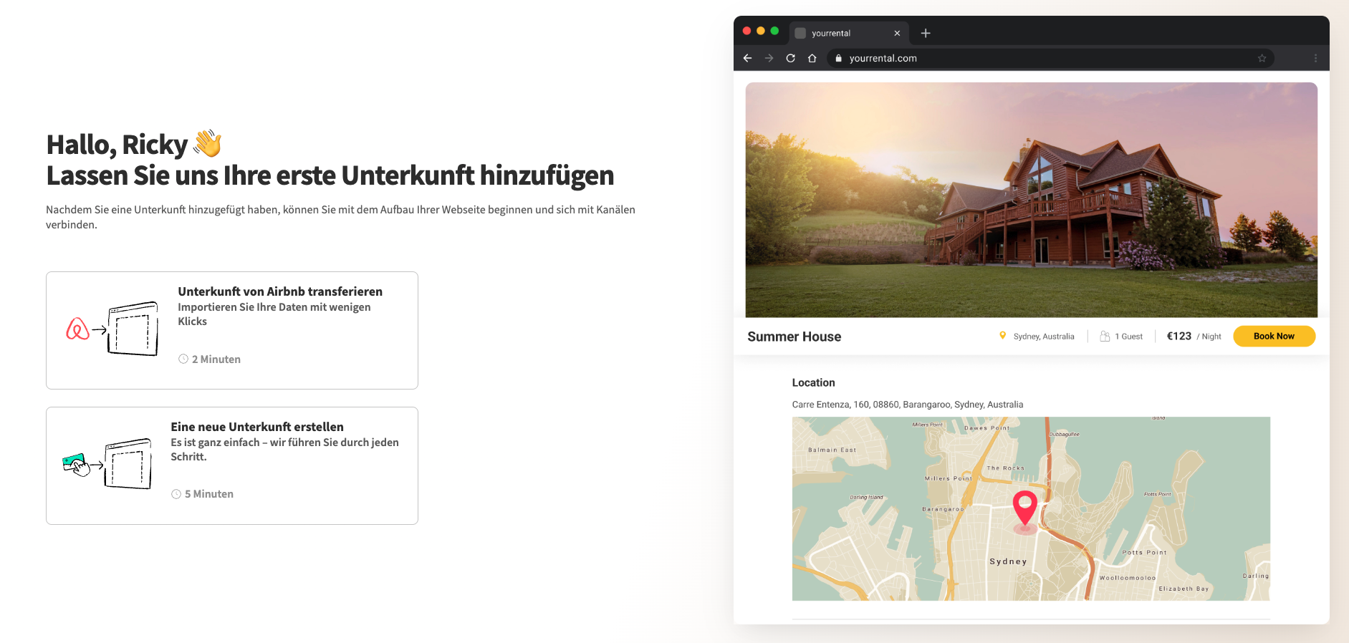Click the yourrental.com address field

pyautogui.click(x=1050, y=58)
